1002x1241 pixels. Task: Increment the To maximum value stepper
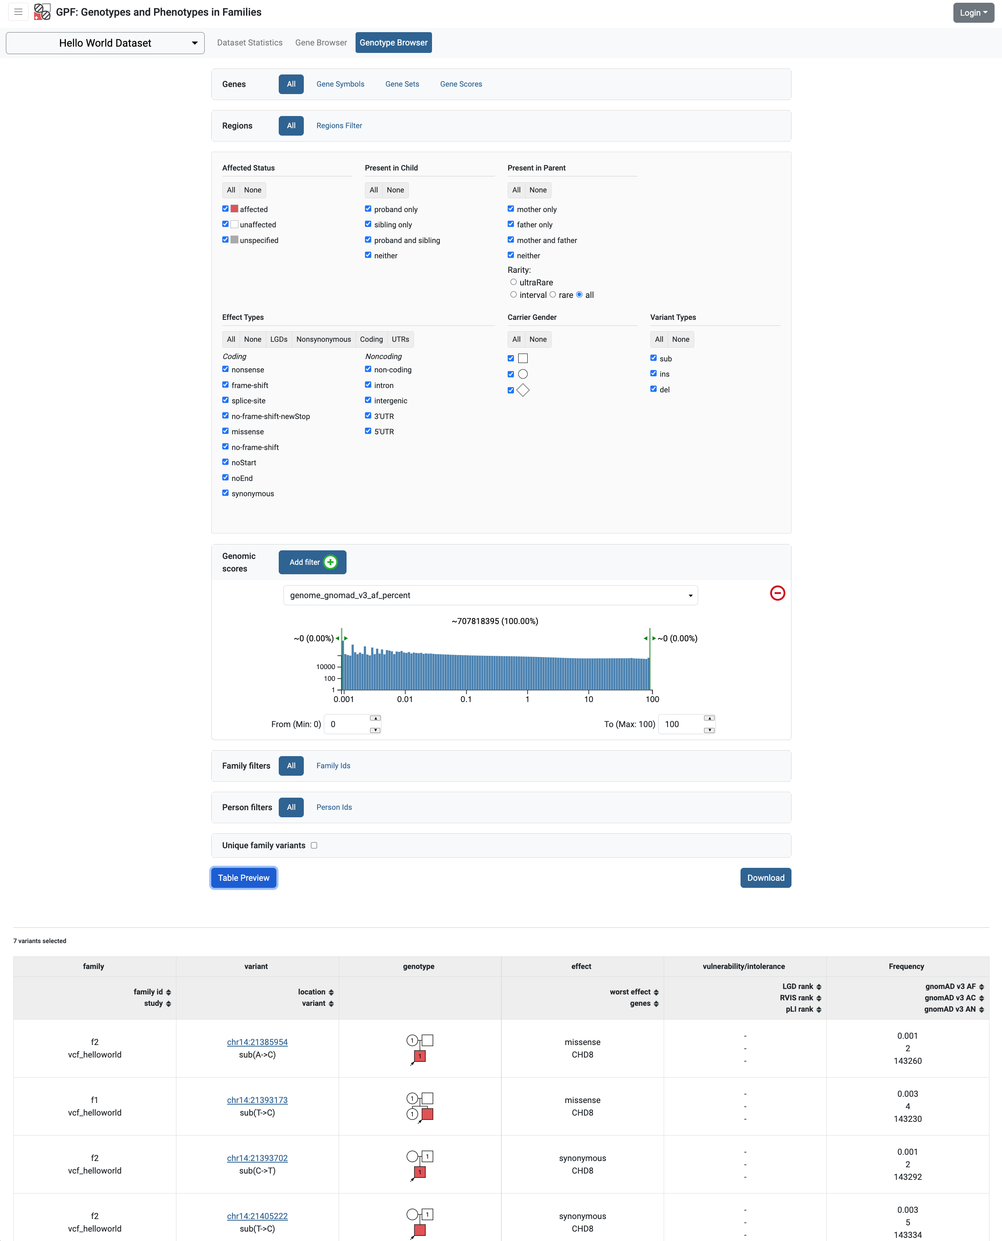tap(710, 718)
